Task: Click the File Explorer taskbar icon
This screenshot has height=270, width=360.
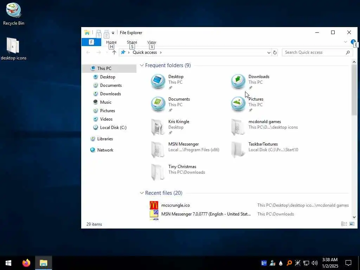Action: (43, 263)
